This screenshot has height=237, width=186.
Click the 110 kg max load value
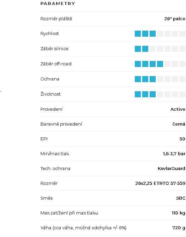click(179, 213)
